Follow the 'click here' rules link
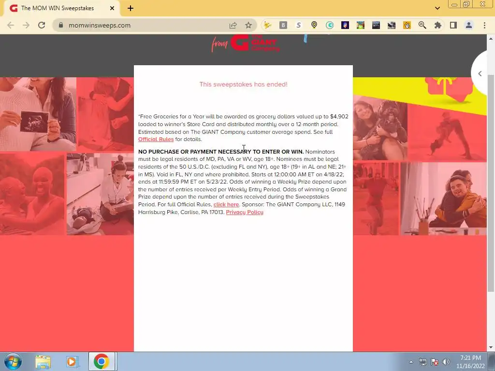Image resolution: width=495 pixels, height=371 pixels. tap(226, 204)
